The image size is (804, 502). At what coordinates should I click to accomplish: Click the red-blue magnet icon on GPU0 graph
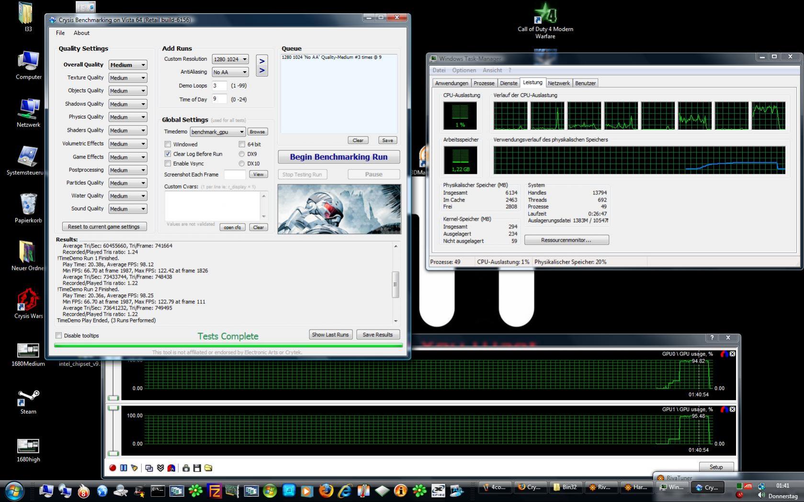(724, 354)
